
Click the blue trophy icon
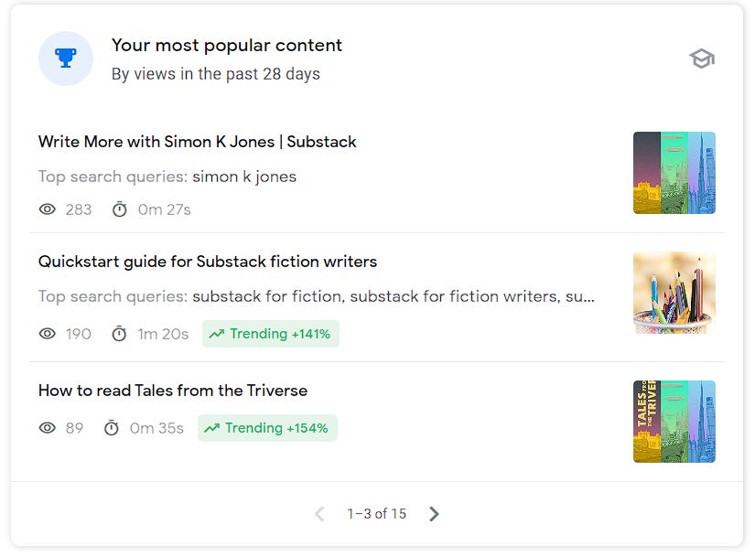65,59
